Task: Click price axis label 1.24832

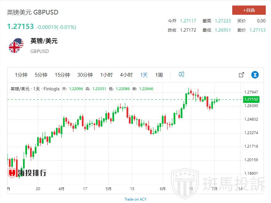Action: (x=251, y=119)
